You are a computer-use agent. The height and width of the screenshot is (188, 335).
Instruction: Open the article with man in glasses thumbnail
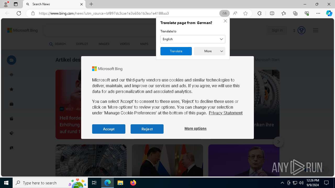244,160
